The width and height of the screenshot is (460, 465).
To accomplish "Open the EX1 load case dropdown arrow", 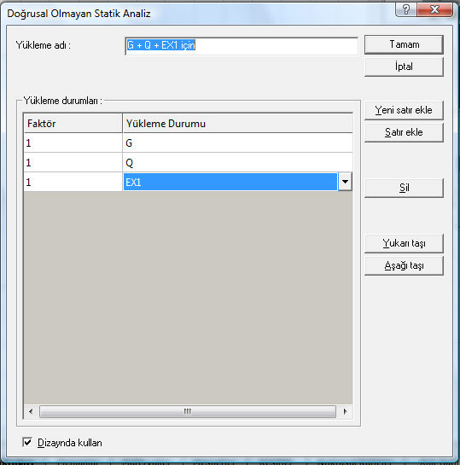I will point(345,182).
